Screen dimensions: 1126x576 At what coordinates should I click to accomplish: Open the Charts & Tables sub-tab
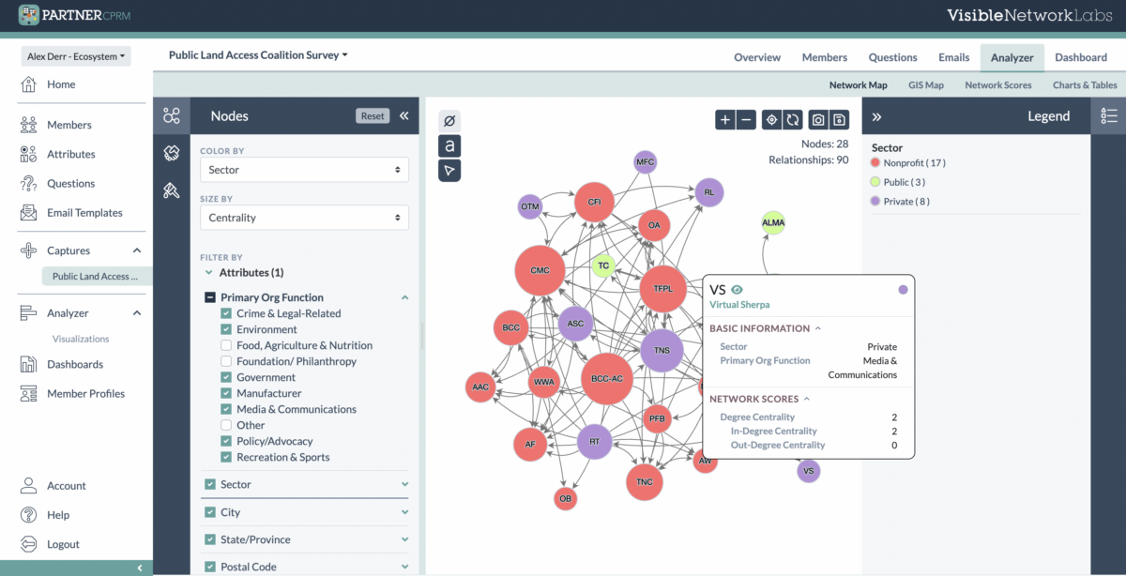tap(1085, 85)
